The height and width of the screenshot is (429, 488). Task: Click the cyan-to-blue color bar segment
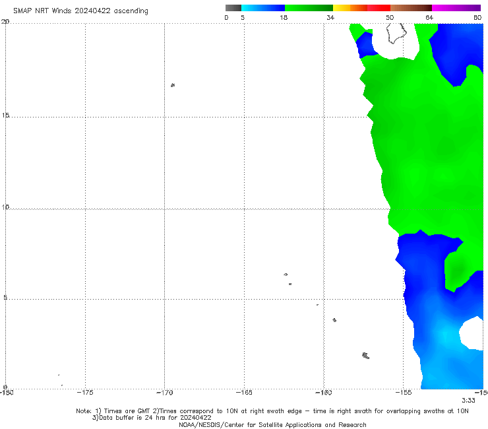pos(263,8)
